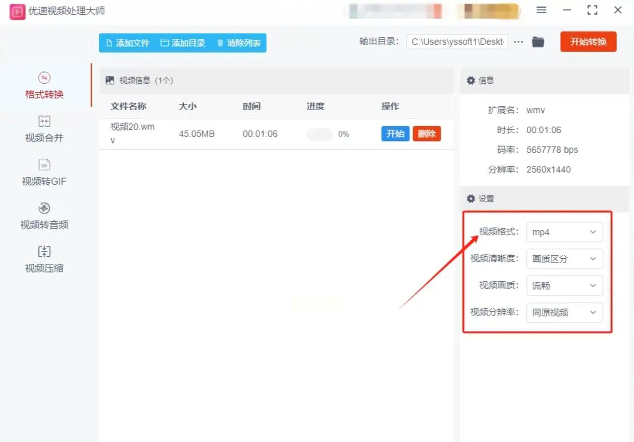The height and width of the screenshot is (442, 634).
Task: Click the 视频20.wmv file name
Action: [x=133, y=133]
